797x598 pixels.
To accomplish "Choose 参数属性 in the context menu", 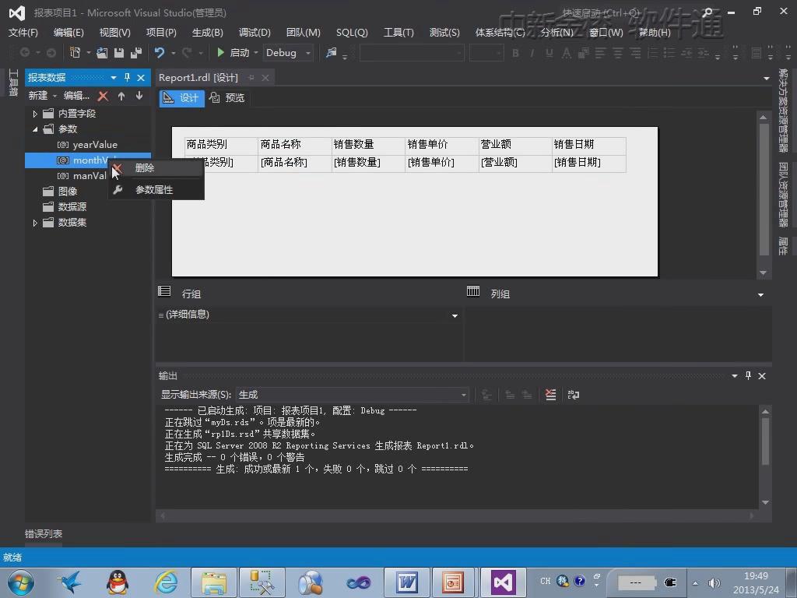I will [x=156, y=190].
